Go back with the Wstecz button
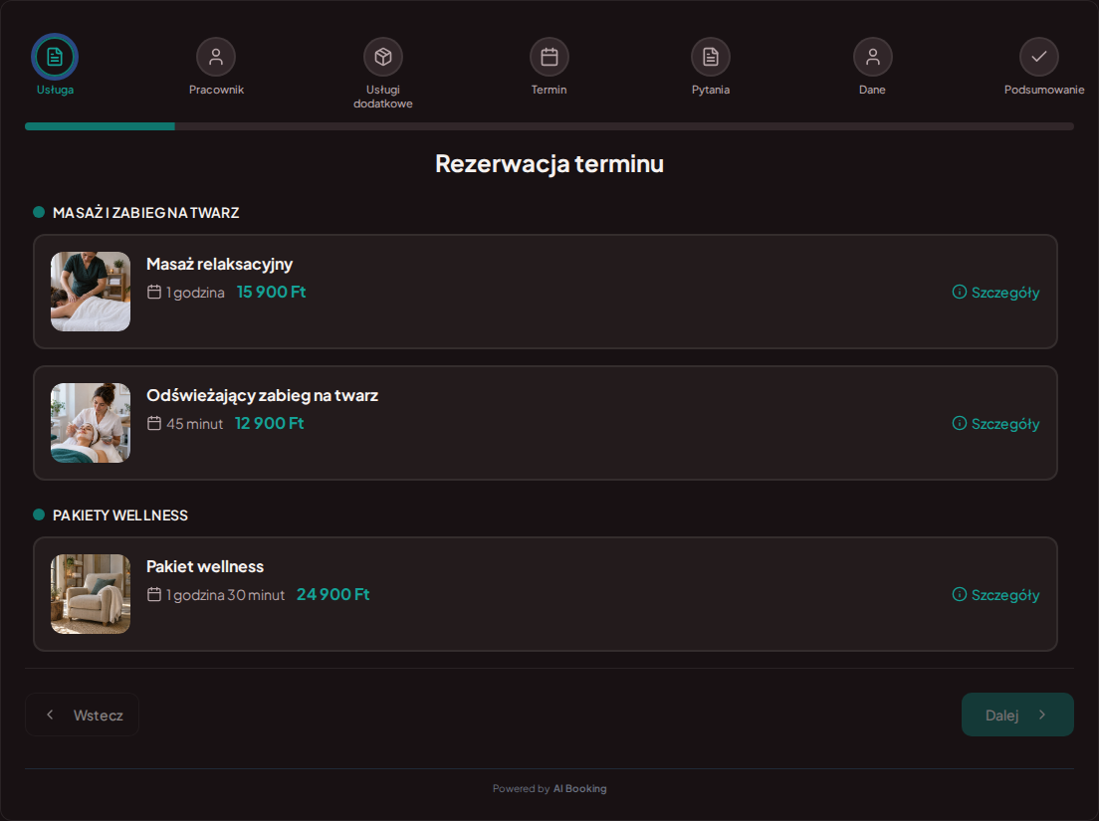Image resolution: width=1099 pixels, height=821 pixels. click(x=82, y=715)
